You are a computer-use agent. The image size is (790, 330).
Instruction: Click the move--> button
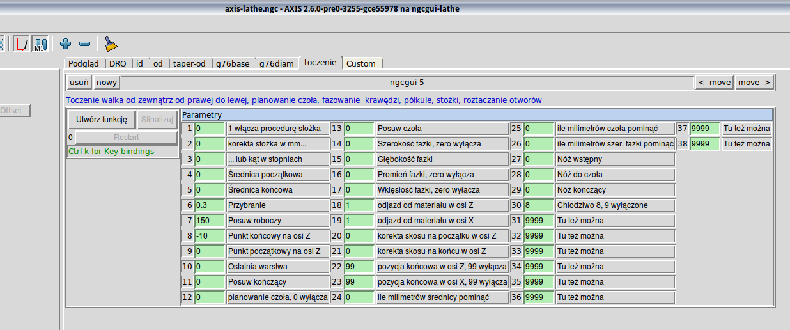click(x=754, y=82)
